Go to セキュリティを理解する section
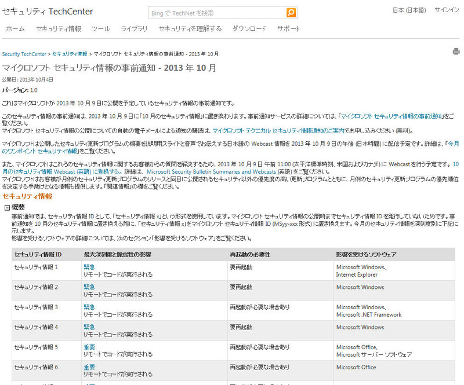Screen dimensions: 464x385 190,29
